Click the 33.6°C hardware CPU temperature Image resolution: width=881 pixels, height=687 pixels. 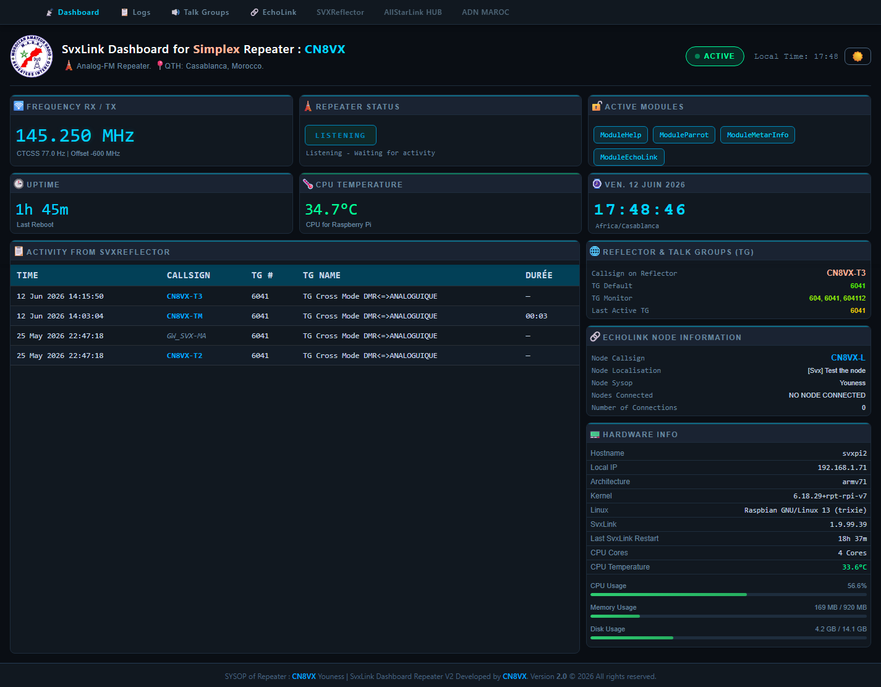[854, 567]
